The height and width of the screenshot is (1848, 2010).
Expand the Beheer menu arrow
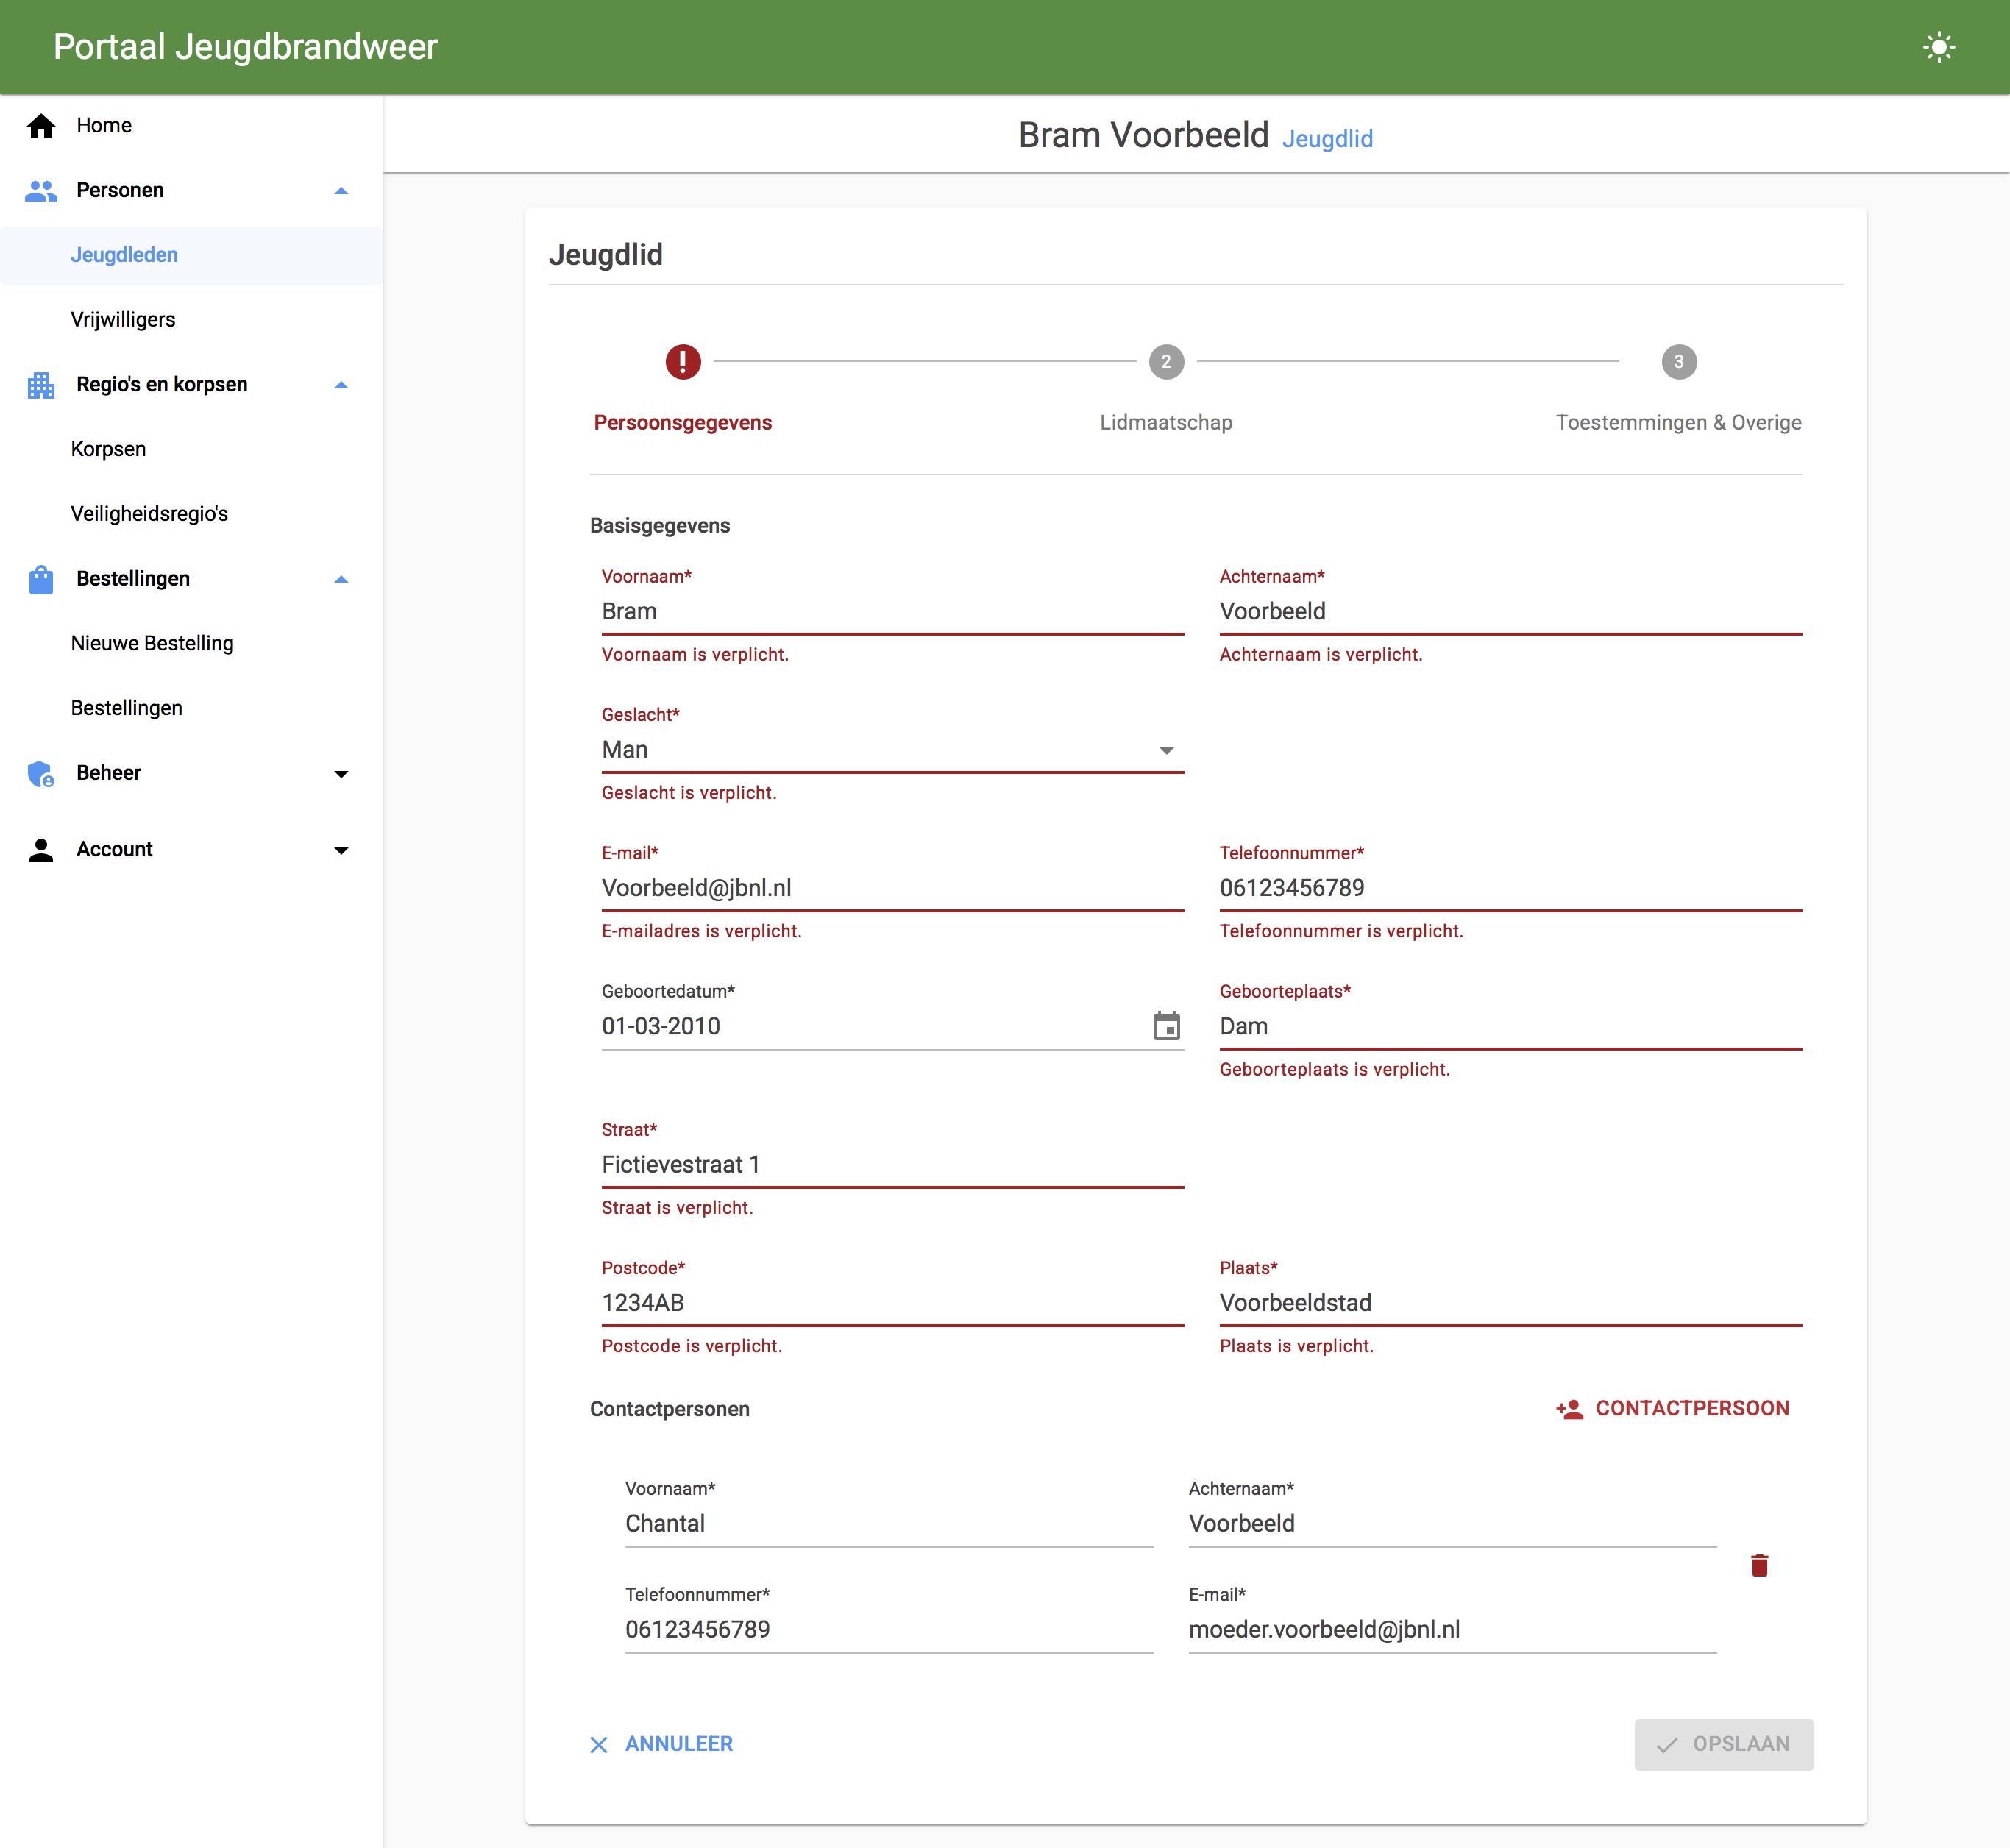point(341,774)
